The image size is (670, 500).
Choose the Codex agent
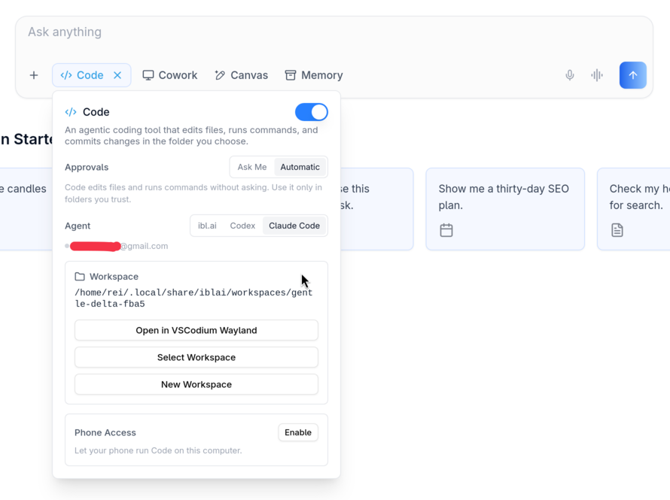click(242, 226)
